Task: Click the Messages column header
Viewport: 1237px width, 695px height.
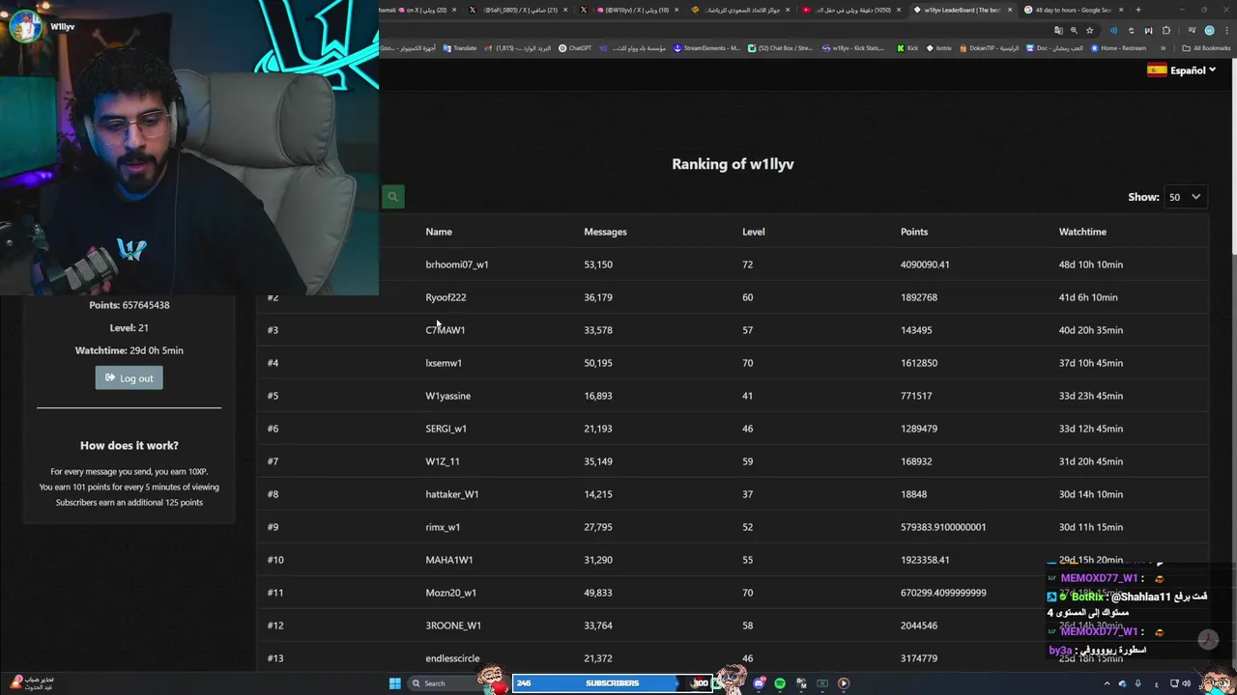Action: [605, 232]
